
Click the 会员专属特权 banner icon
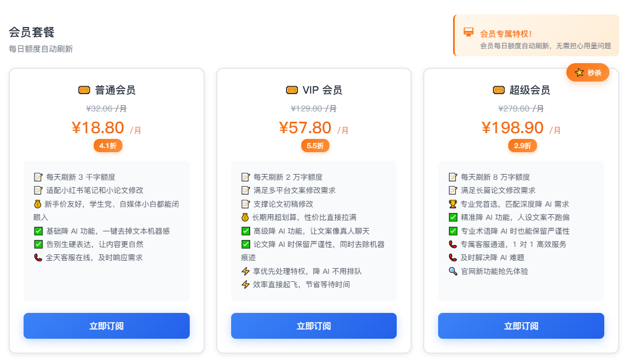(x=469, y=32)
